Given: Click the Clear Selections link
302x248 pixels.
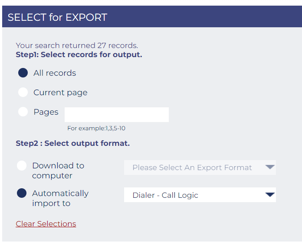Looking at the screenshot, I should point(46,224).
